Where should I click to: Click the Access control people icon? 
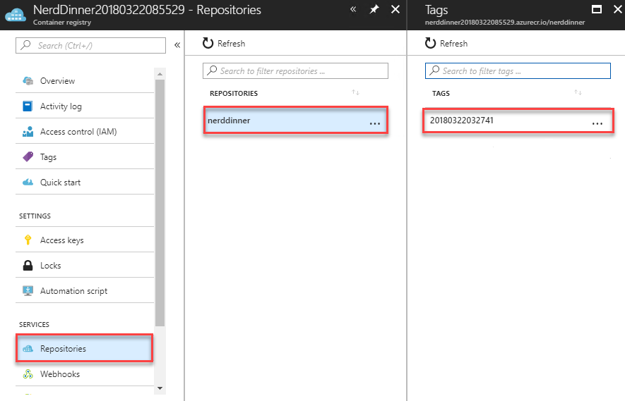pyautogui.click(x=28, y=132)
